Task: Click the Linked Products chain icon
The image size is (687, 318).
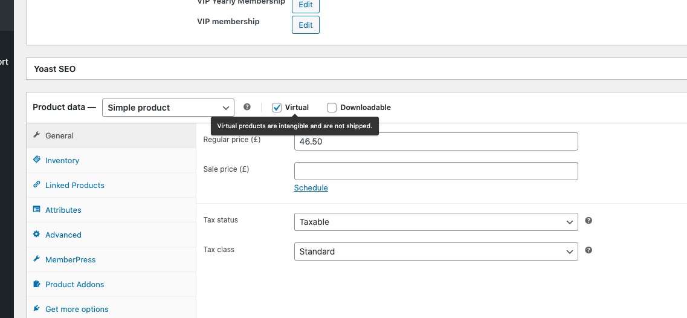Action: 37,184
